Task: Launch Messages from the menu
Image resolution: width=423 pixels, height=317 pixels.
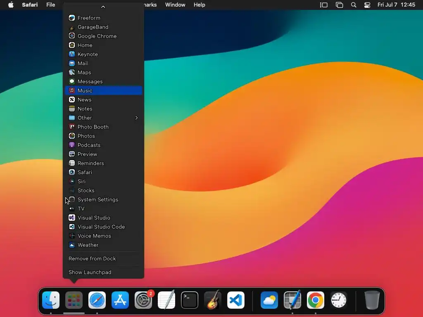Action: coord(103,81)
